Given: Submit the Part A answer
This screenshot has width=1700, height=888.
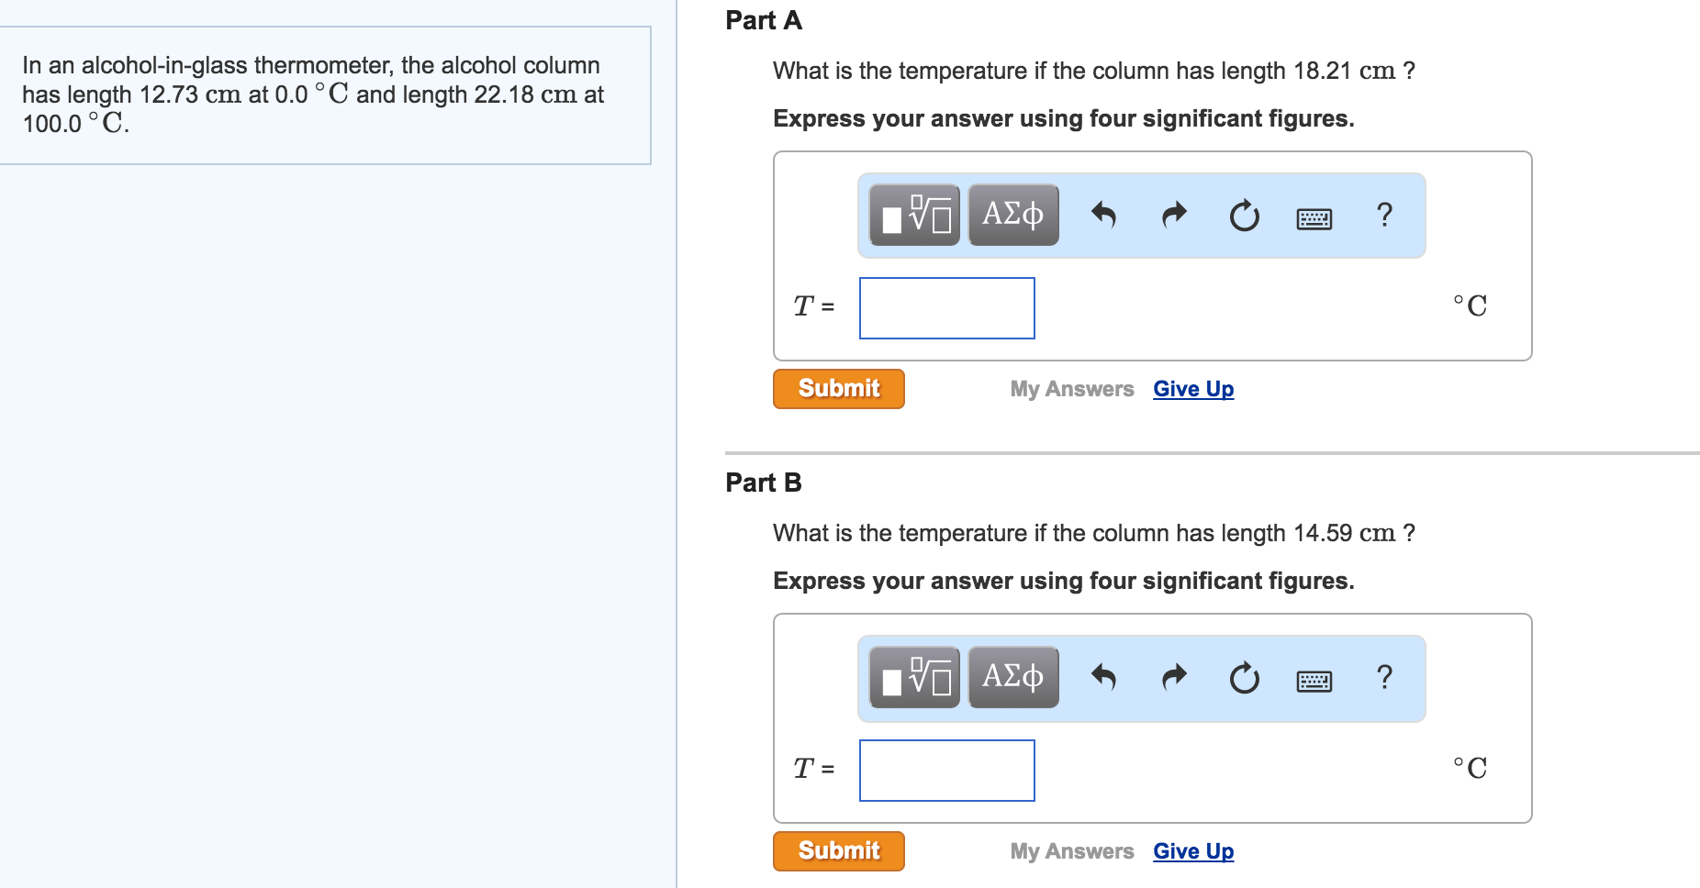Looking at the screenshot, I should 837,388.
